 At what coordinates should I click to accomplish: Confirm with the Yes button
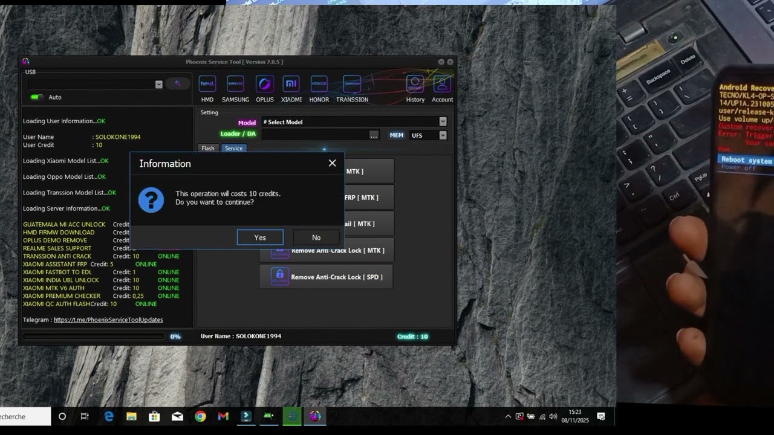[260, 237]
